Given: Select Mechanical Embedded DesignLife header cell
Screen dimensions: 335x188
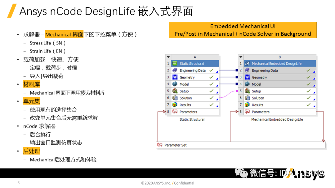Looking at the screenshot, I should [x=280, y=63].
